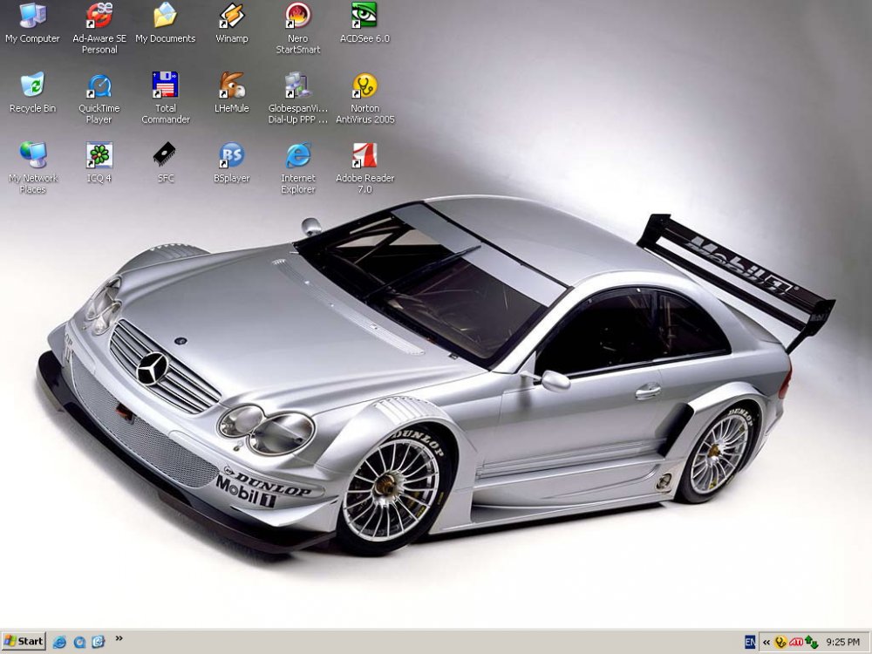The height and width of the screenshot is (654, 872).
Task: Open the Start menu
Action: 24,641
